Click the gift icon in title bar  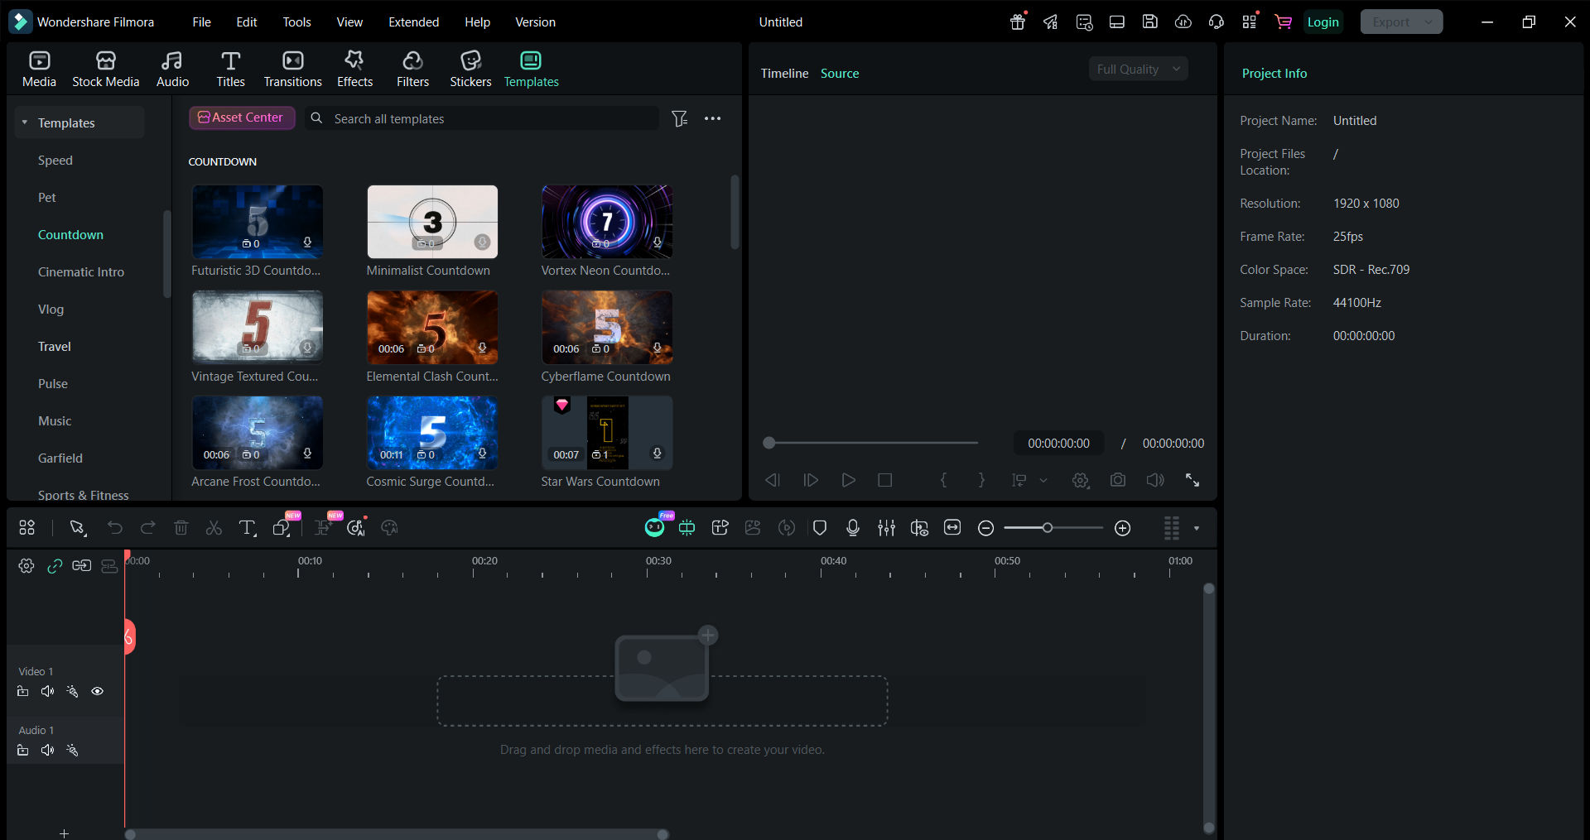pos(1018,22)
